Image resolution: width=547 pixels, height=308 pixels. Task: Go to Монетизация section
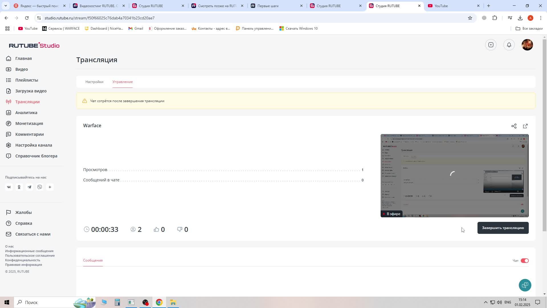(29, 123)
